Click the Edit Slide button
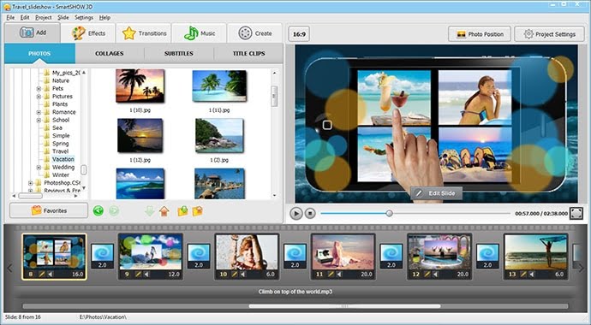The image size is (591, 325). [436, 193]
